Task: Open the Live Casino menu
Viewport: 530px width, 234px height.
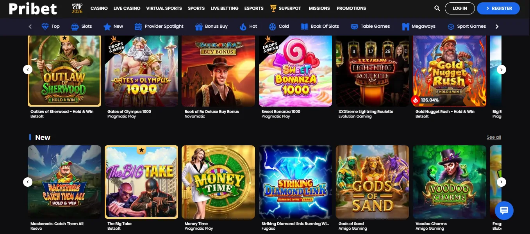Action: [x=127, y=8]
